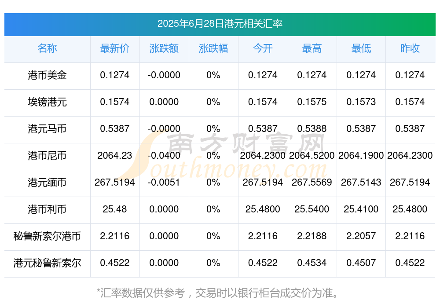The image size is (440, 307).
Task: Click the low value 25.4100
Action: [x=361, y=209]
